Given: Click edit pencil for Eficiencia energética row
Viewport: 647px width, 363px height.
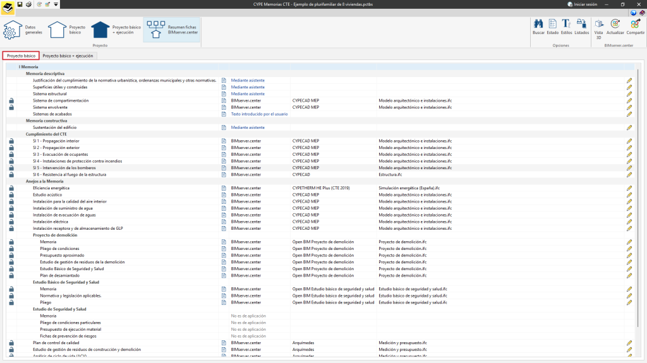Looking at the screenshot, I should (629, 188).
